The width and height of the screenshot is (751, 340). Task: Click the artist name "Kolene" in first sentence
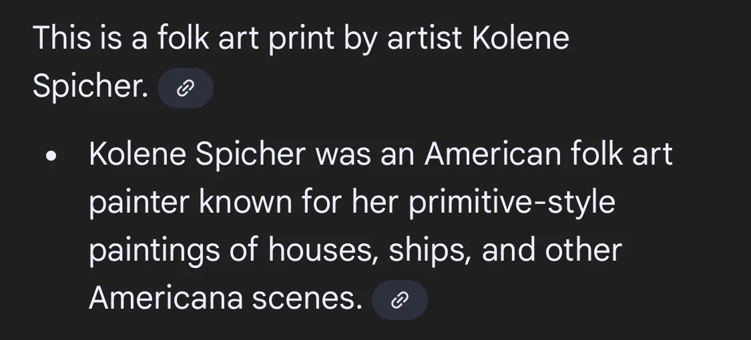pyautogui.click(x=521, y=38)
